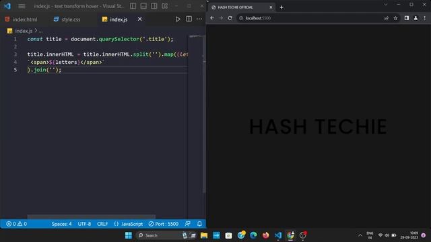Toggle primary side bar layout icon
The width and height of the screenshot is (431, 242).
[133, 6]
